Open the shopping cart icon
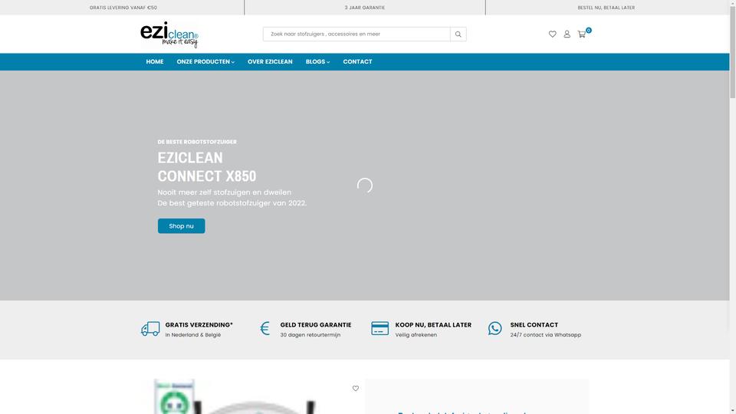Screen dimensions: 736x414 [582, 34]
